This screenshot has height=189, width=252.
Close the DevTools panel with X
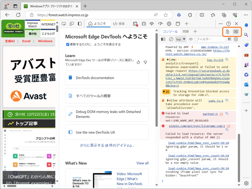(236, 24)
